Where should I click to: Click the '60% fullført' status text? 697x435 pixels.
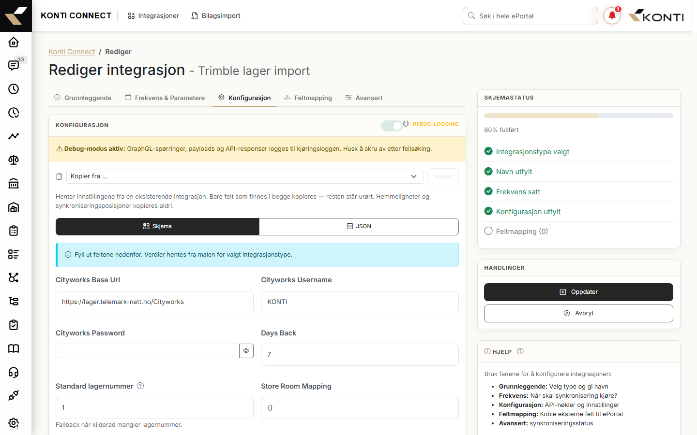(x=501, y=130)
